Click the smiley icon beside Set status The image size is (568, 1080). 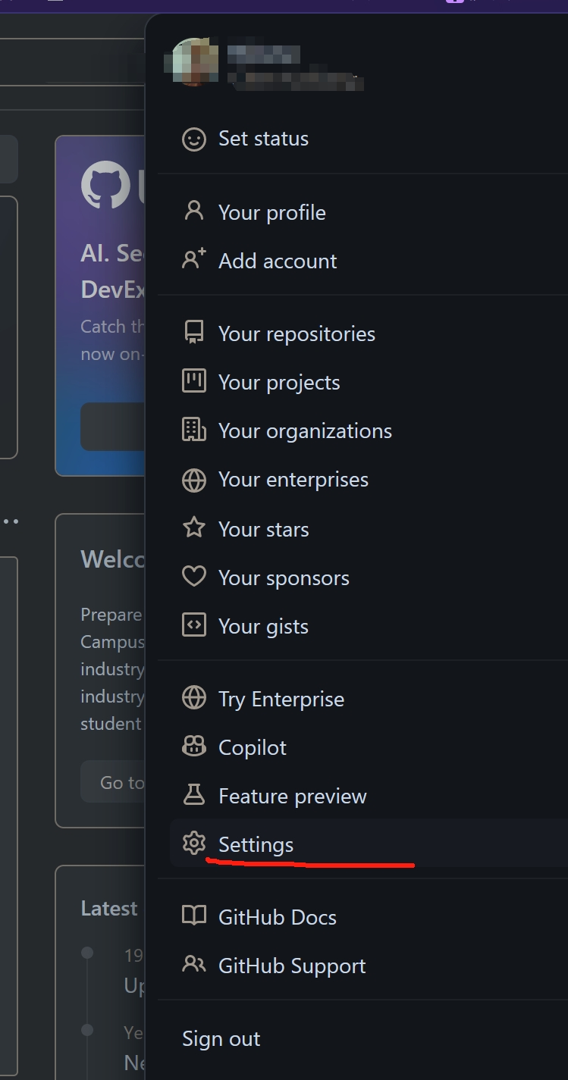[194, 139]
